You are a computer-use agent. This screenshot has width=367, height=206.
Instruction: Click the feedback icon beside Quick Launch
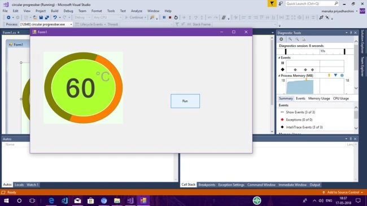(x=281, y=3)
